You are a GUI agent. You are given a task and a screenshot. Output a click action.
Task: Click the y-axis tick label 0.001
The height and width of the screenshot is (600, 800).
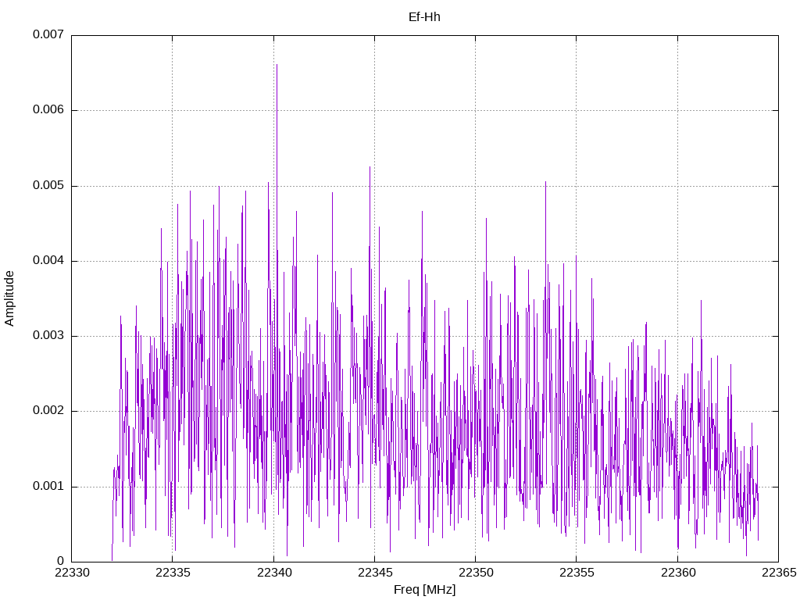coord(48,486)
